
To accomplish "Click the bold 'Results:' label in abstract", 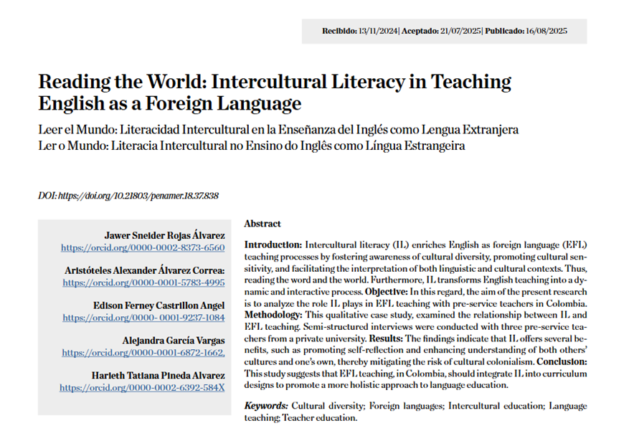I will [x=384, y=338].
